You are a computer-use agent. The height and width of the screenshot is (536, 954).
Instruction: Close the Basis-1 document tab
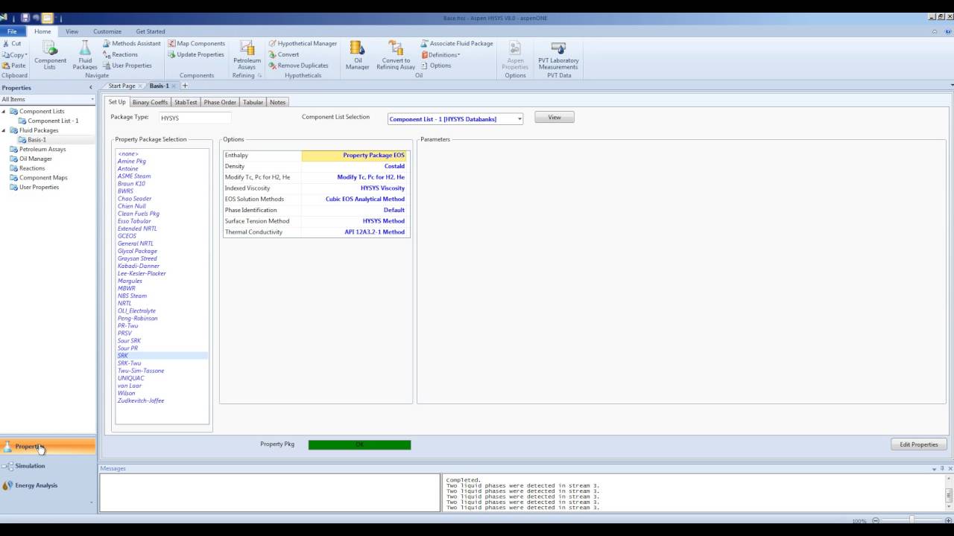(174, 86)
